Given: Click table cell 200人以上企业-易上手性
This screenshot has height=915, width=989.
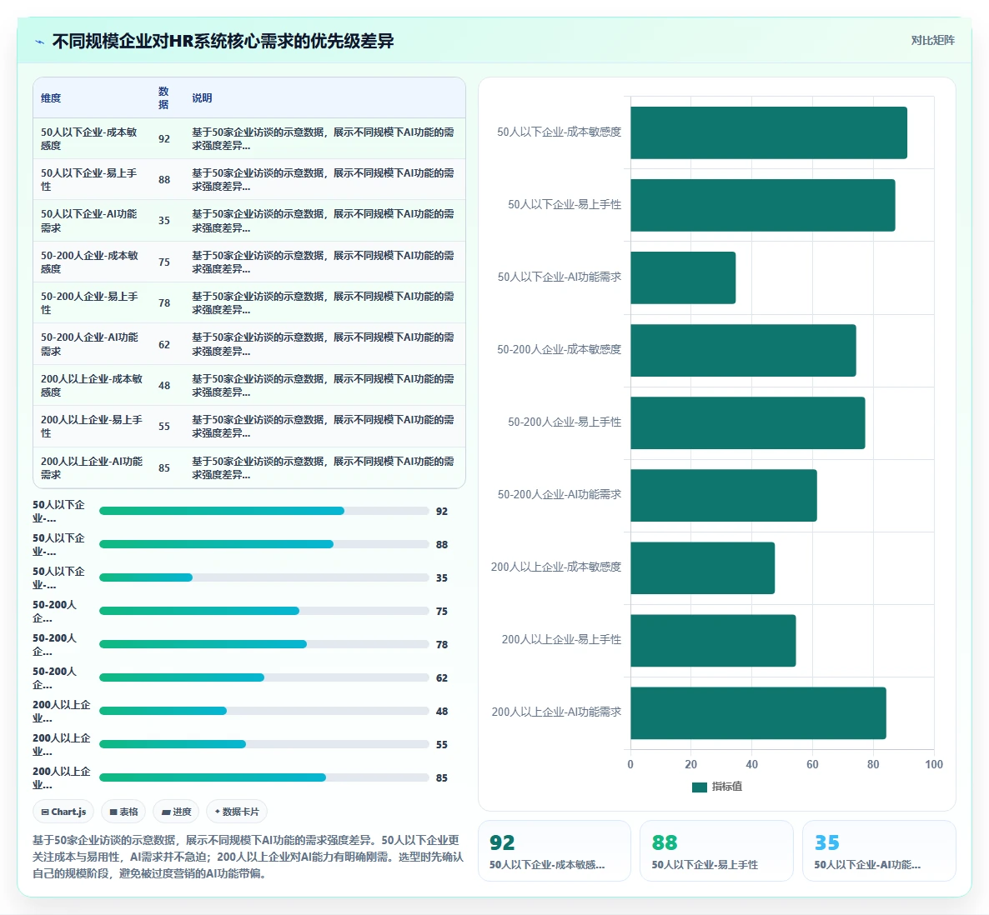Looking at the screenshot, I should pyautogui.click(x=92, y=427).
